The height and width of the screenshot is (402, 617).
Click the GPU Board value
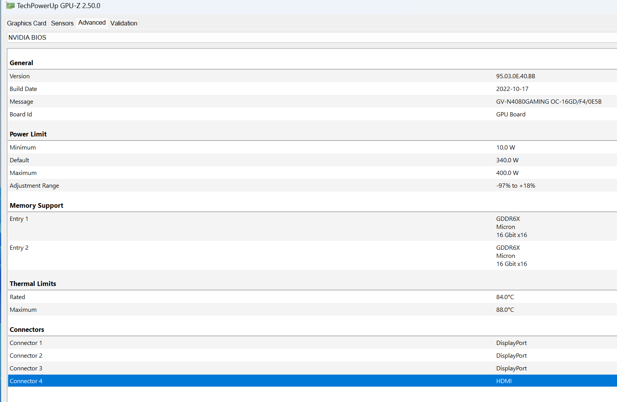click(511, 114)
